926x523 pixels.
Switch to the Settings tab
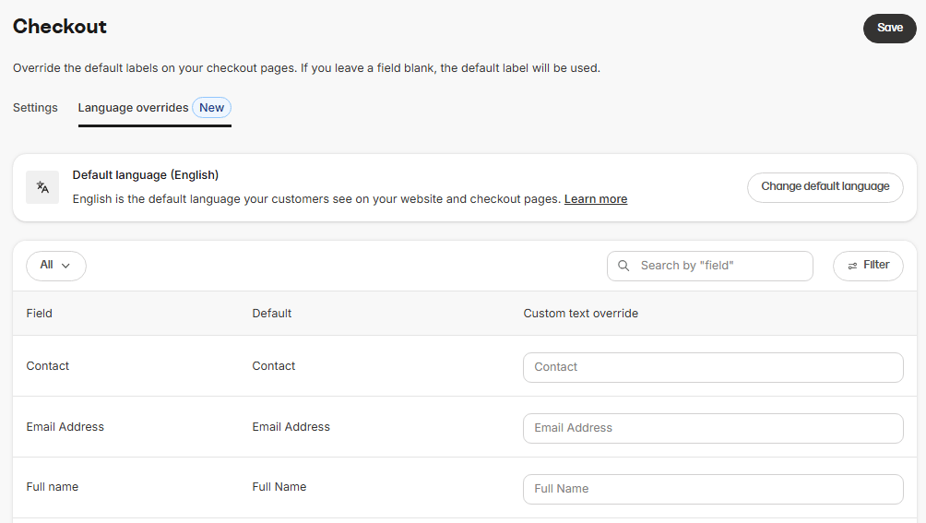click(x=35, y=108)
